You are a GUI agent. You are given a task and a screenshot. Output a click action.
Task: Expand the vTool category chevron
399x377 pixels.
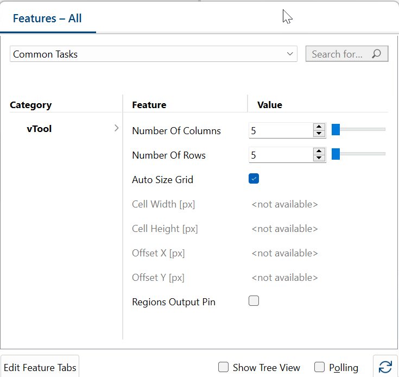click(x=116, y=129)
